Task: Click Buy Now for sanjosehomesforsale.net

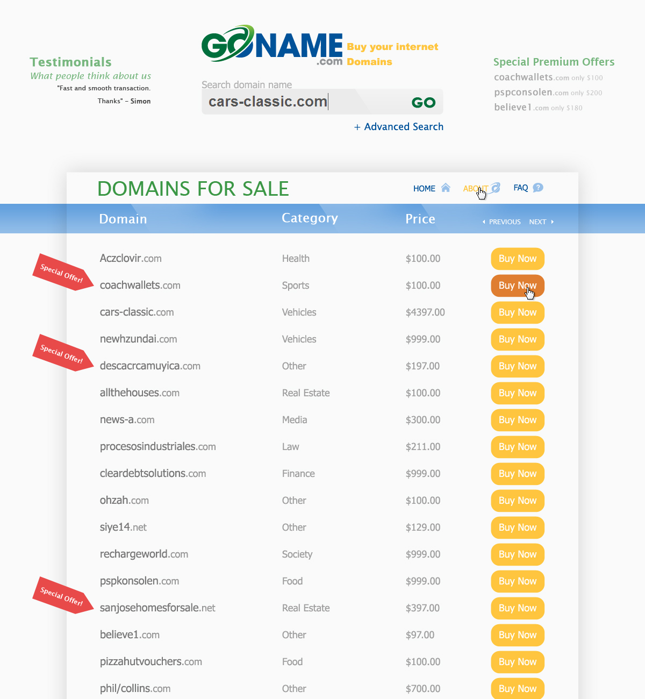Action: [x=518, y=608]
